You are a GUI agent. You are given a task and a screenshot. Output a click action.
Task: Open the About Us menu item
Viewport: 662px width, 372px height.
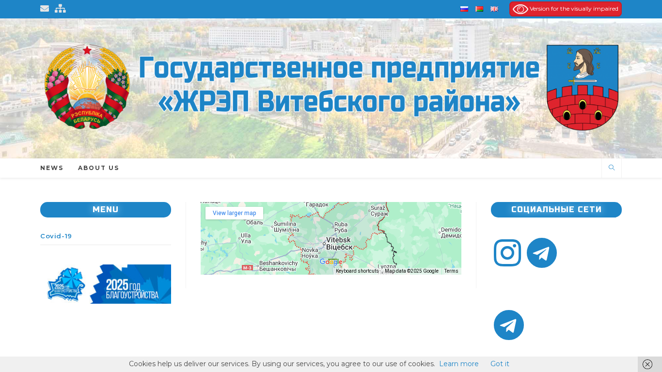pos(98,168)
